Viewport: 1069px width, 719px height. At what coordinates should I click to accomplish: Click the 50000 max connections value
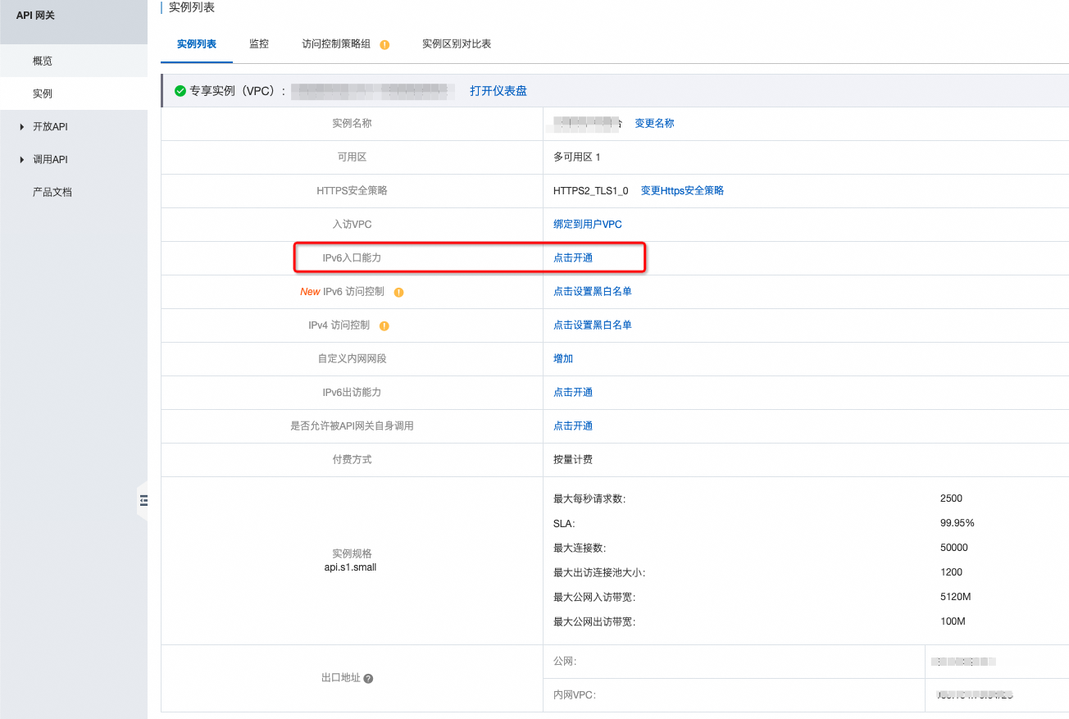pos(954,548)
